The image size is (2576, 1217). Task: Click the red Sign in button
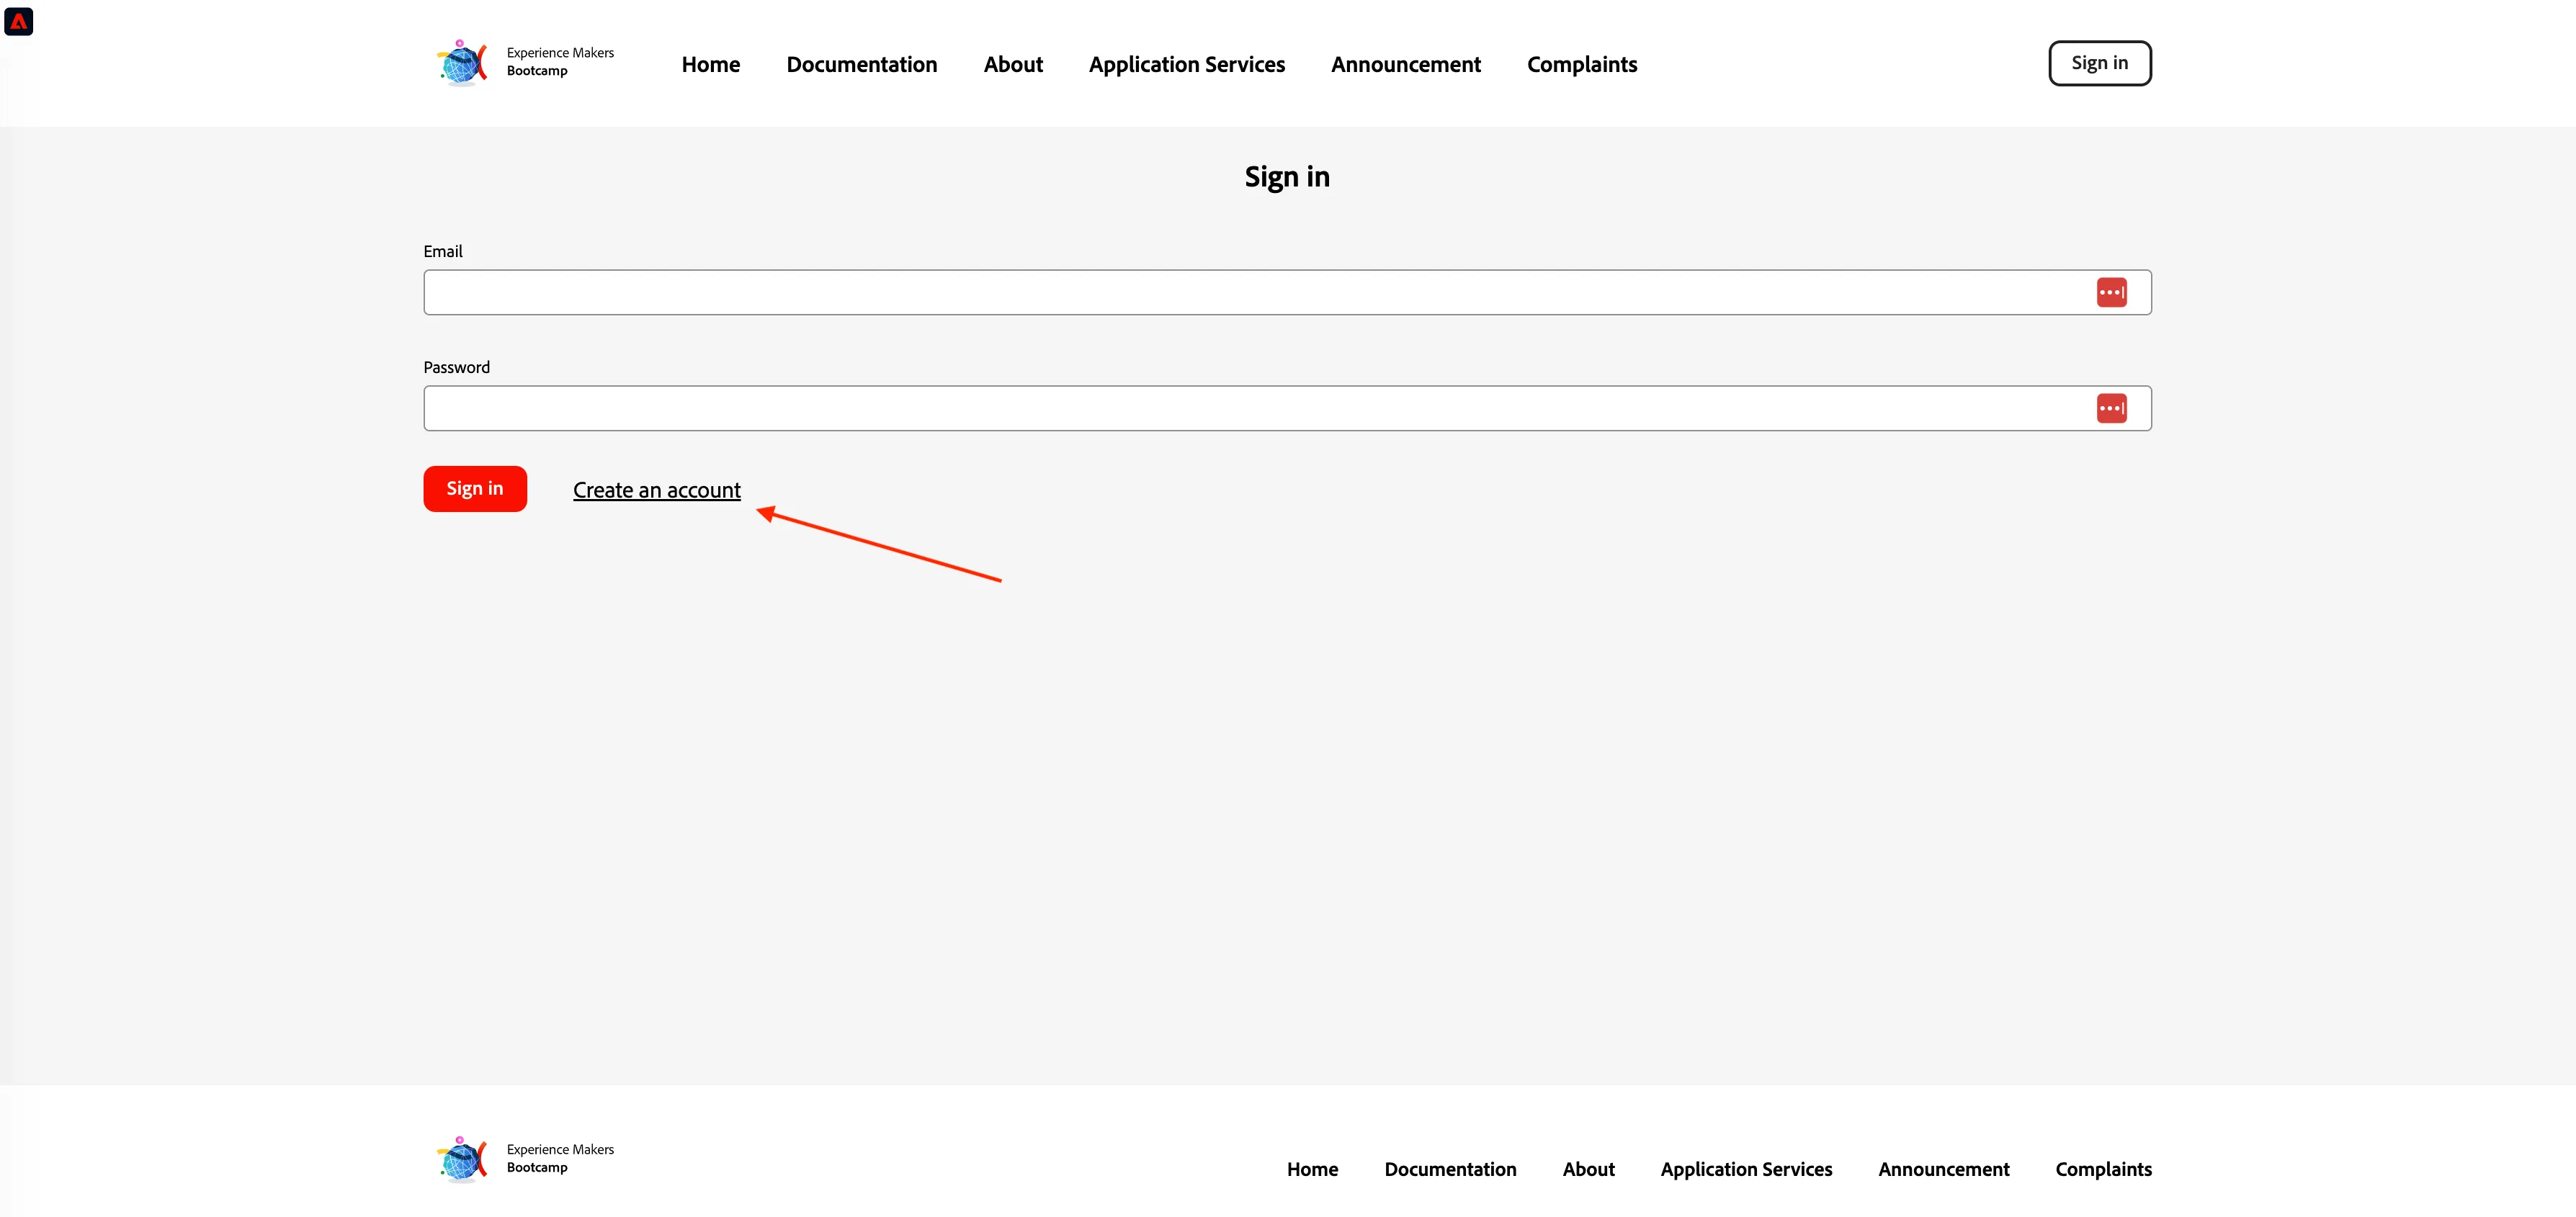475,489
